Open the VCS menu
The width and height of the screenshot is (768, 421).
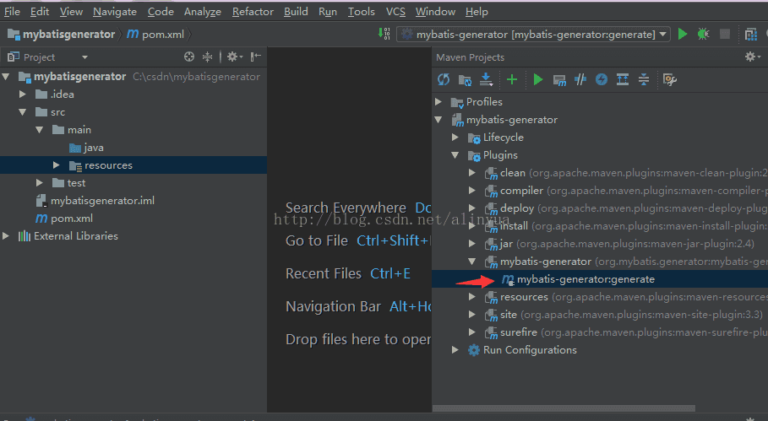pyautogui.click(x=395, y=12)
